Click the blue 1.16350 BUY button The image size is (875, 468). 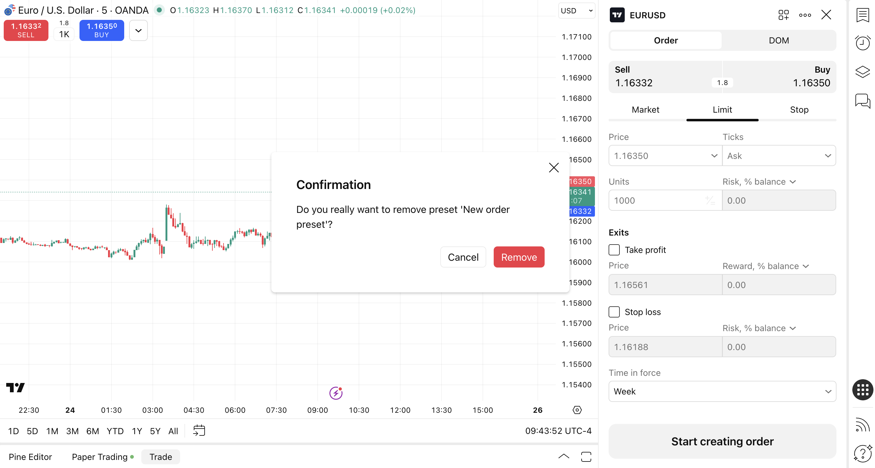pos(102,30)
